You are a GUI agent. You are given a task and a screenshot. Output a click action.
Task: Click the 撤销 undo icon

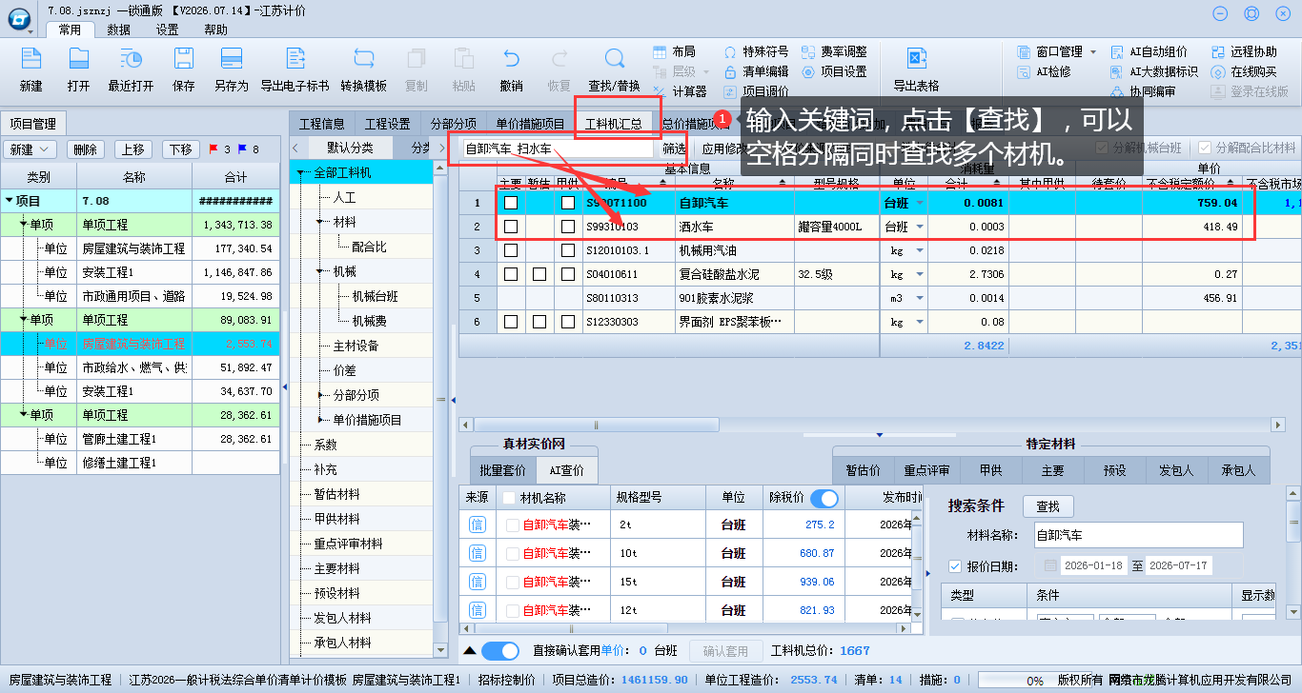tap(511, 60)
